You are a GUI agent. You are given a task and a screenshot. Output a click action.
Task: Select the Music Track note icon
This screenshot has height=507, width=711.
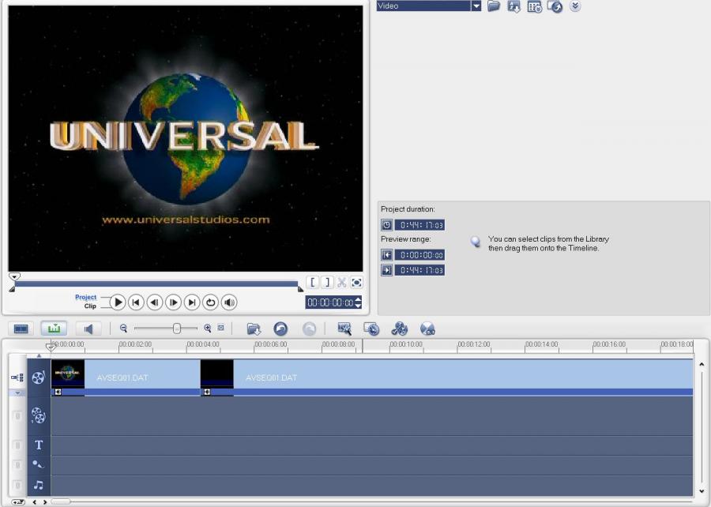pos(39,485)
